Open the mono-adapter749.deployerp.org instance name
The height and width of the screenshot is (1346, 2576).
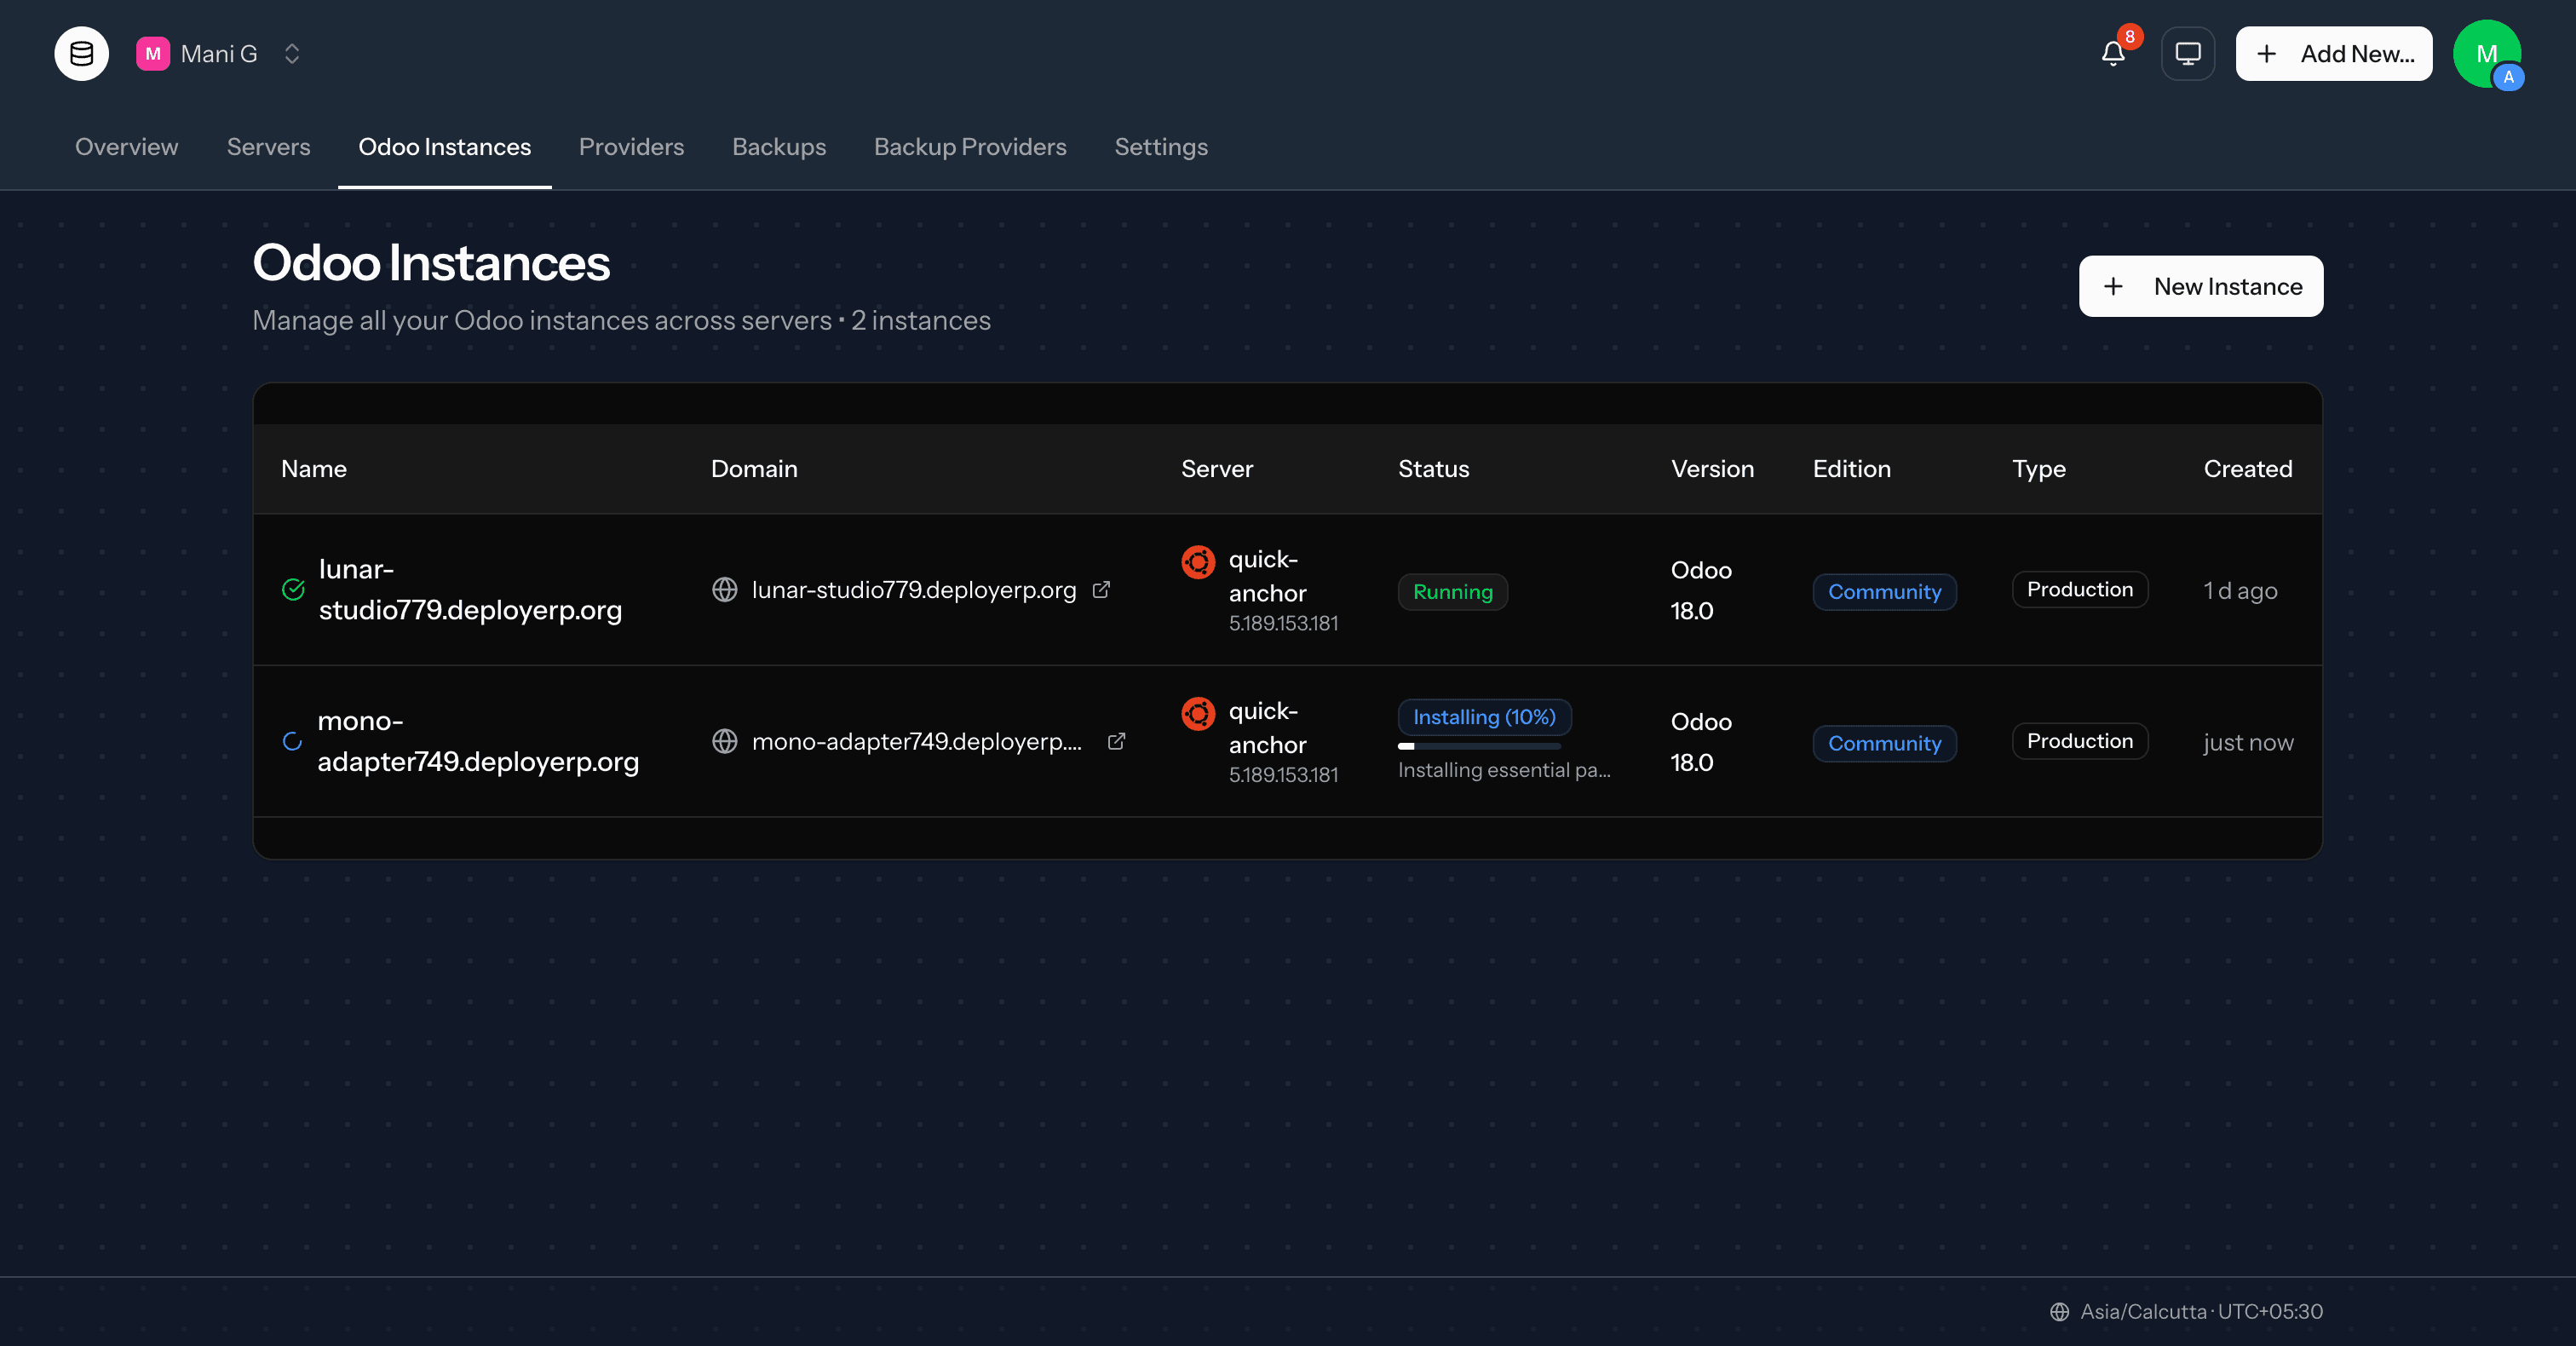click(x=478, y=741)
